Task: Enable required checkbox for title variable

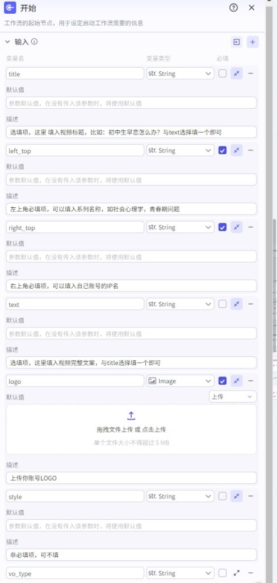Action: (223, 73)
